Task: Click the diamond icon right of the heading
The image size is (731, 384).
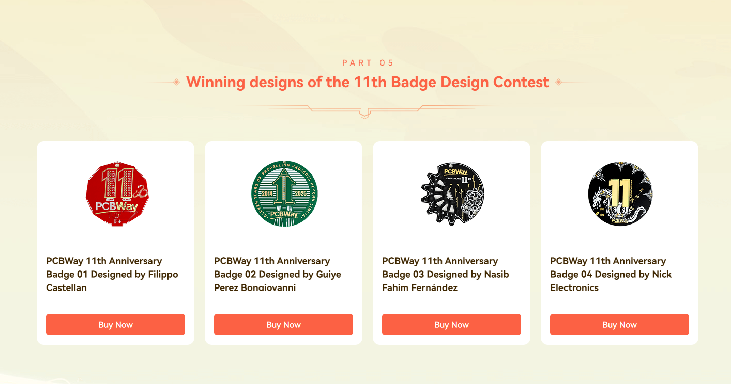Action: [558, 82]
